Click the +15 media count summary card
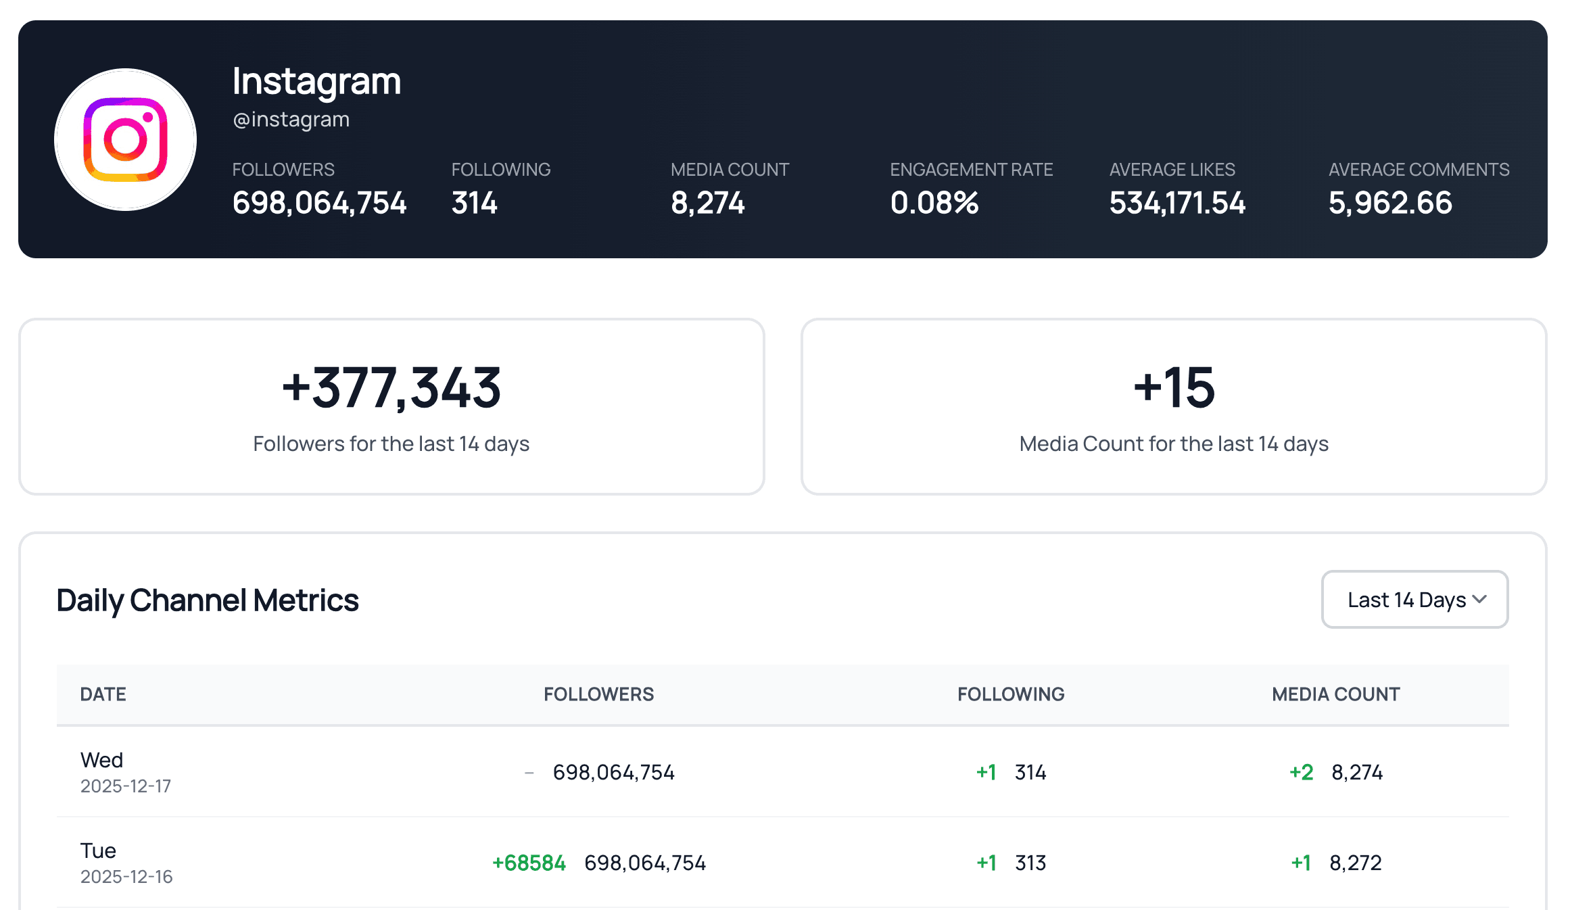The image size is (1570, 910). (1174, 407)
